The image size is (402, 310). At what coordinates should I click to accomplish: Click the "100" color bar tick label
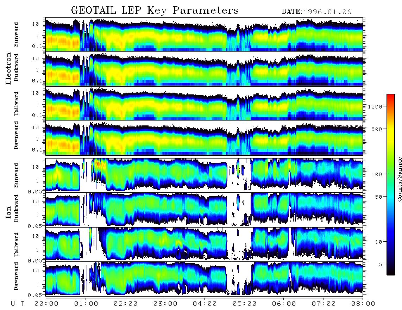(x=377, y=174)
